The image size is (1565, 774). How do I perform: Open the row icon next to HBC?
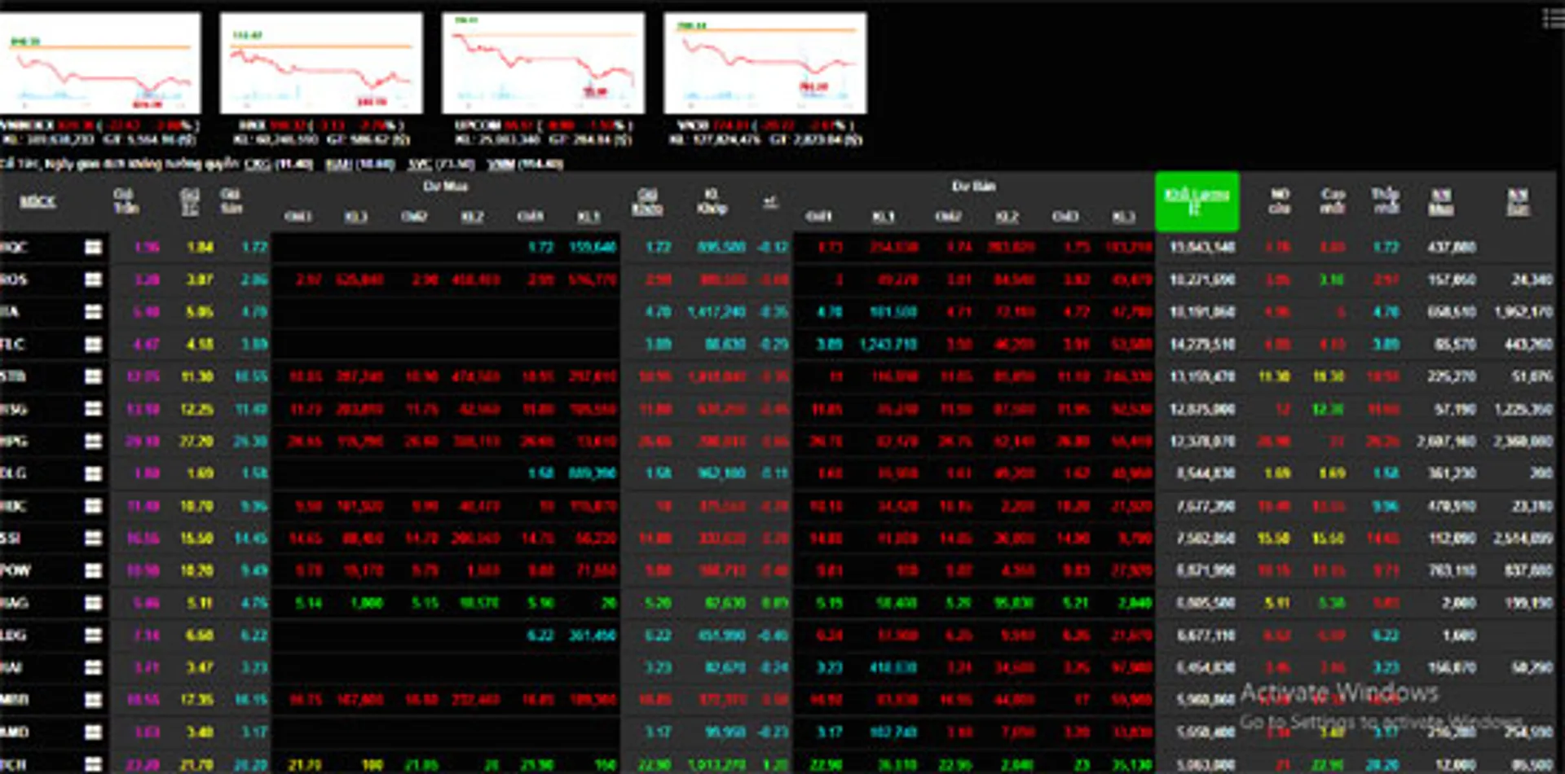pos(94,506)
